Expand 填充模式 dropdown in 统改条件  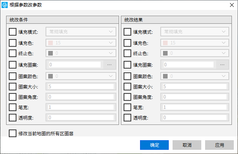pyautogui.click(x=81, y=32)
